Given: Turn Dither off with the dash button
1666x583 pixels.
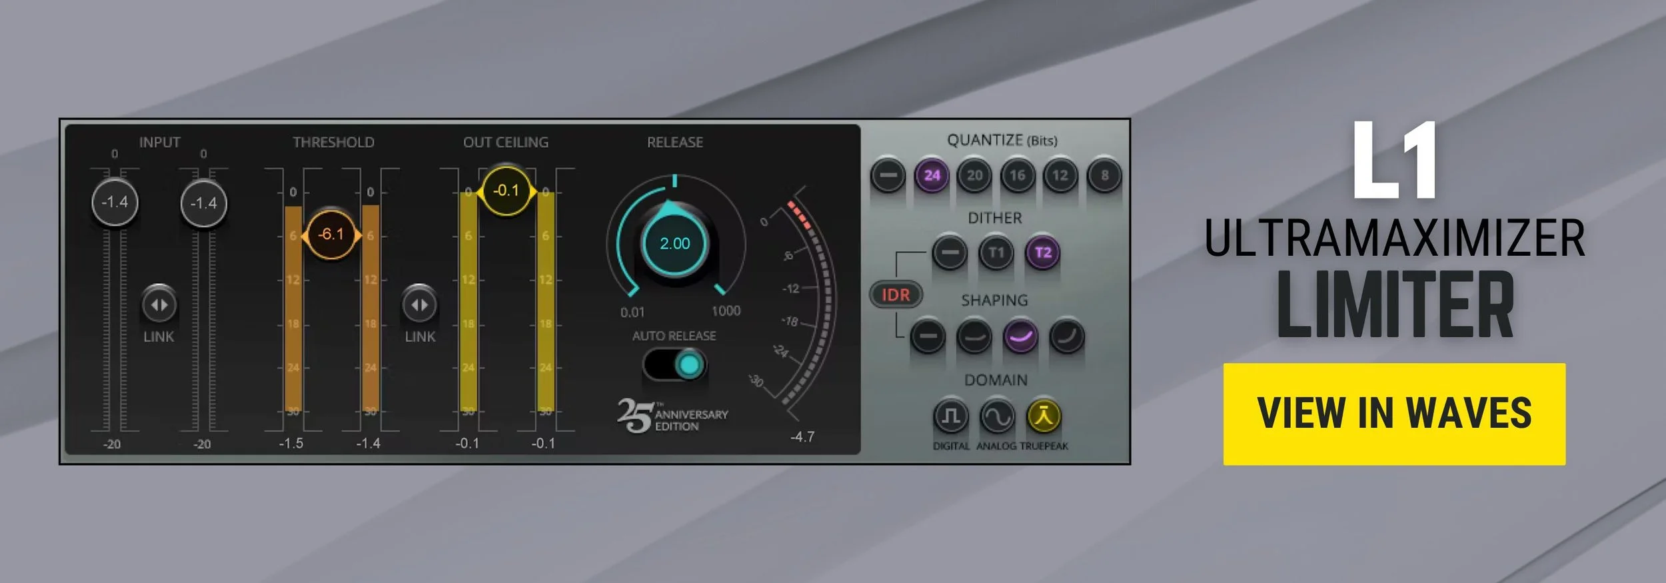Looking at the screenshot, I should tap(950, 253).
